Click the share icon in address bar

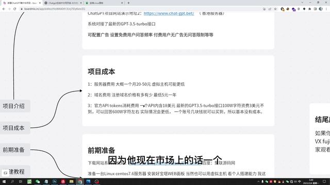[270, 9]
